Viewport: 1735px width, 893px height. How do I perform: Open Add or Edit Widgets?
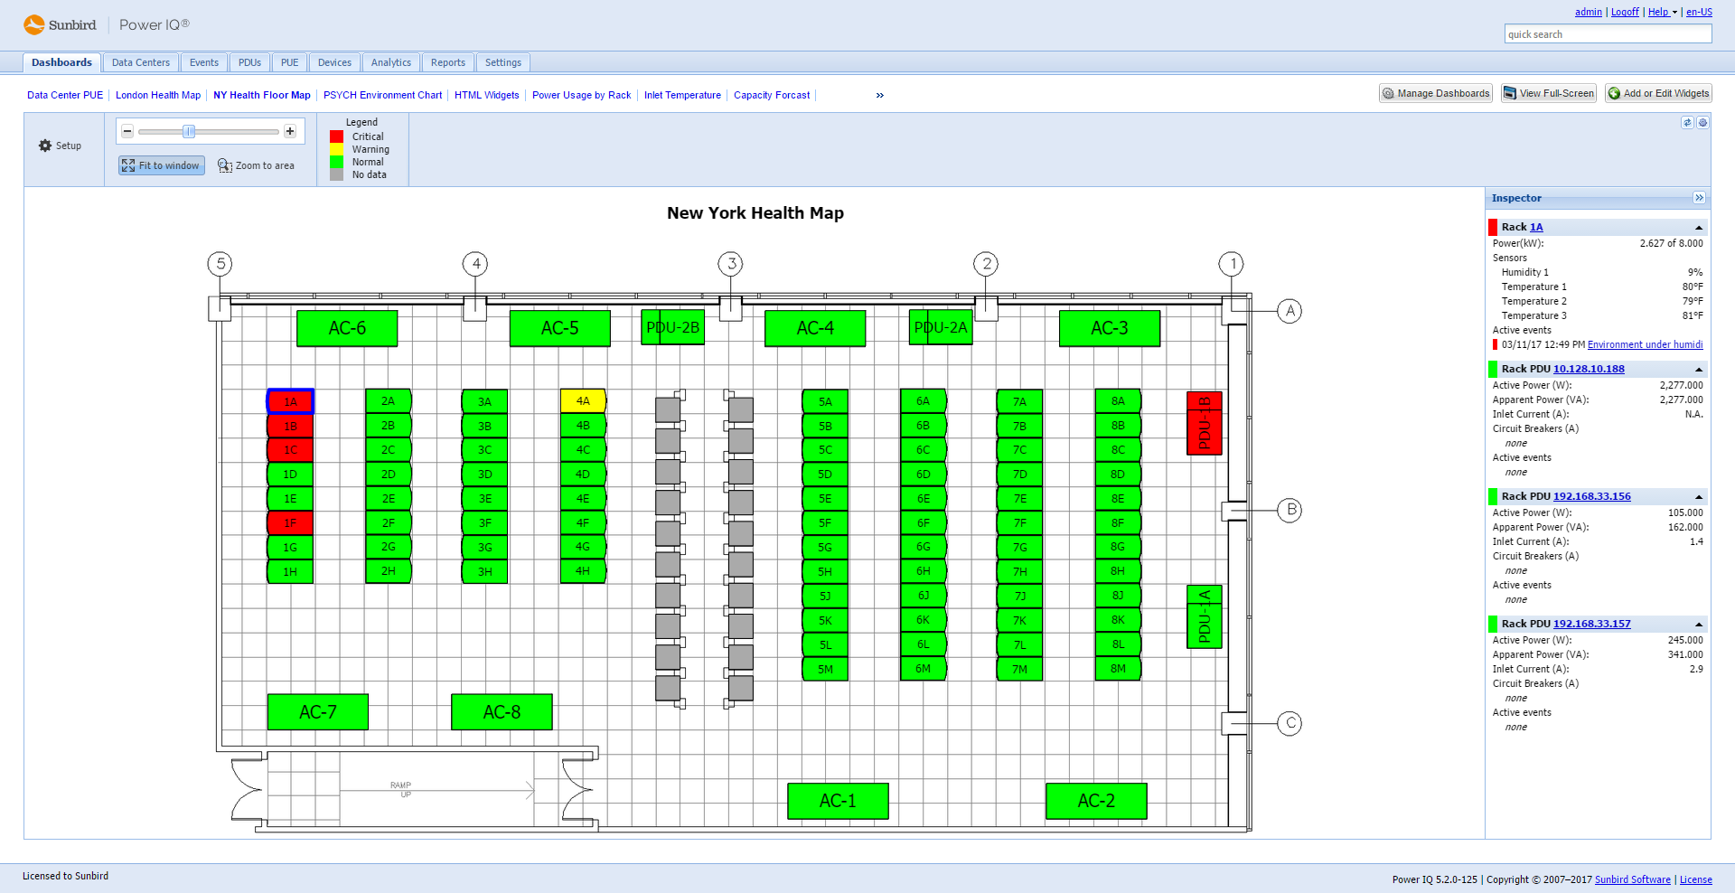coord(1658,93)
